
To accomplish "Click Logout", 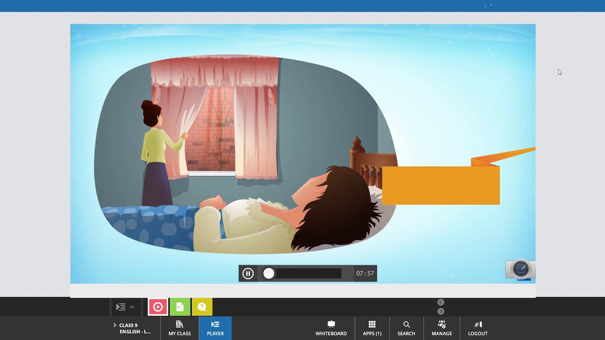I will (x=477, y=328).
